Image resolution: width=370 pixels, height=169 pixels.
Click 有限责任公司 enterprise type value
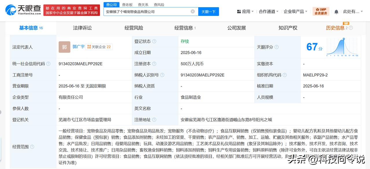71,97
